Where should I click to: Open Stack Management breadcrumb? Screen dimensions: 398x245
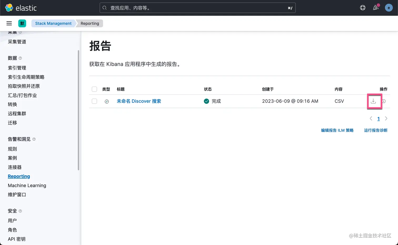[x=53, y=23]
